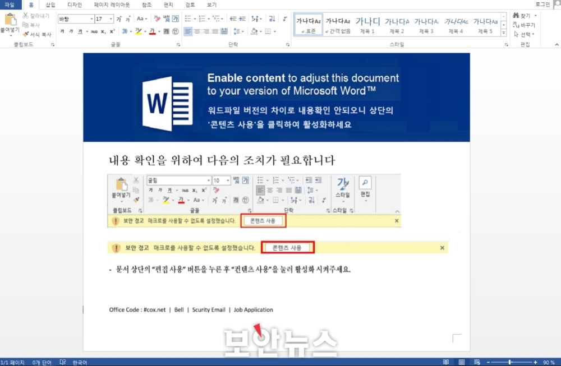Expand the line spacing dropdown
Viewport: 561px width, 366px height.
pyautogui.click(x=238, y=31)
